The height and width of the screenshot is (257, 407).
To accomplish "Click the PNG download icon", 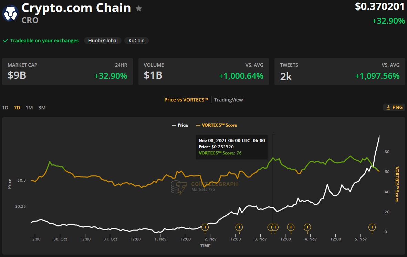I will 388,107.
